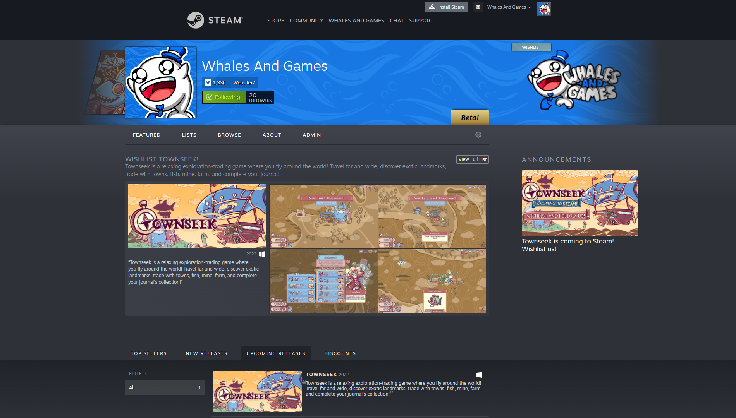Click the Install Steam button
The width and height of the screenshot is (736, 418).
[446, 7]
